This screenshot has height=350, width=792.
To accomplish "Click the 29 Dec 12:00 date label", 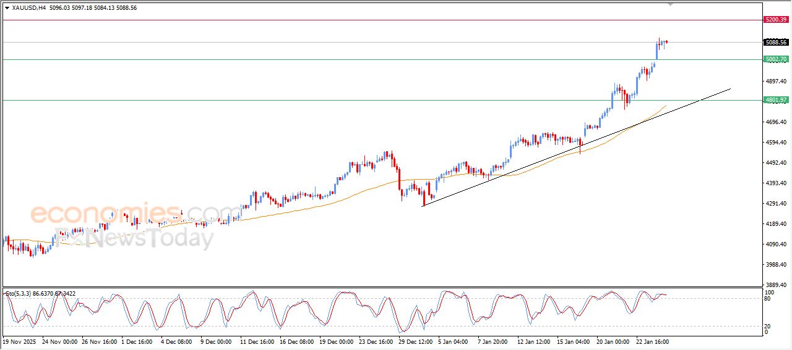I will point(415,341).
